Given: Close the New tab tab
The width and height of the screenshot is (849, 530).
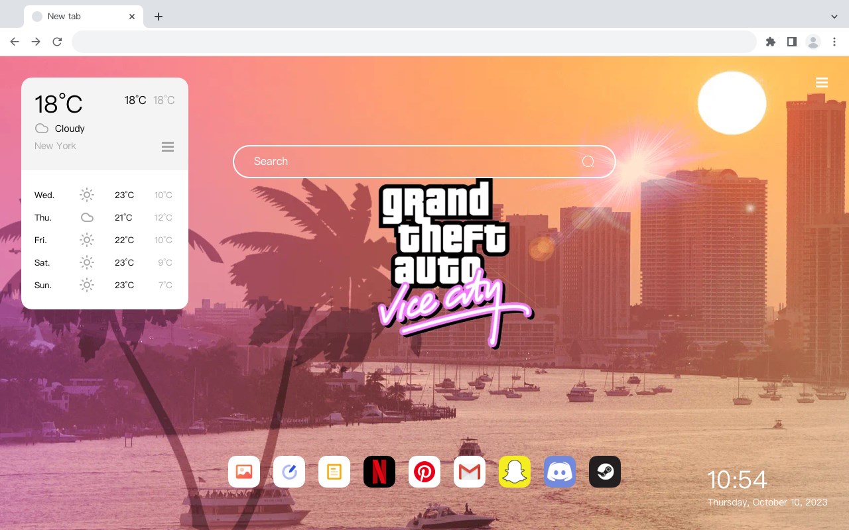Looking at the screenshot, I should point(132,17).
